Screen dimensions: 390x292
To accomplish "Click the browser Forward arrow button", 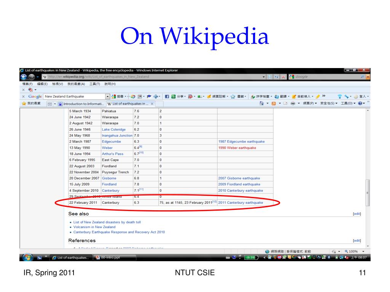I will click(31, 77).
